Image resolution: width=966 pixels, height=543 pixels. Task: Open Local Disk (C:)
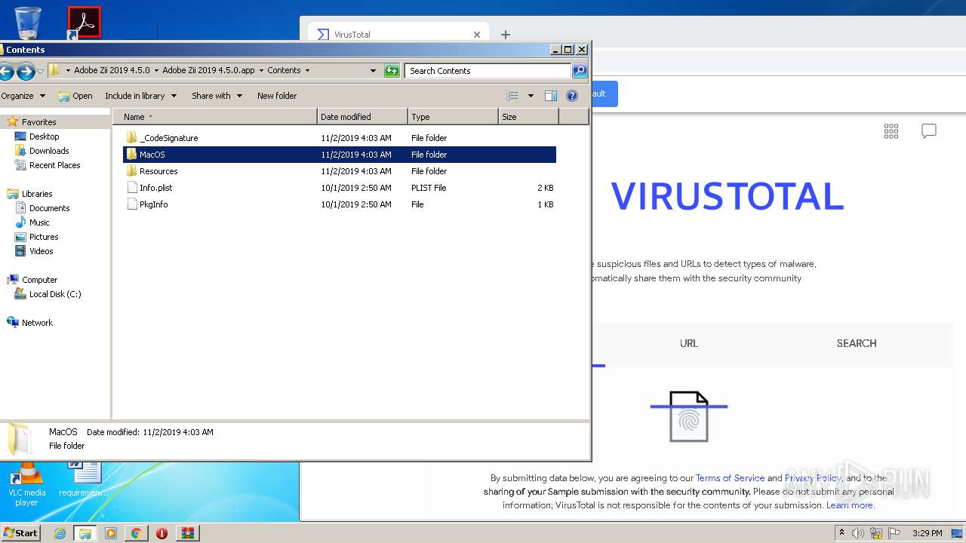click(x=55, y=294)
